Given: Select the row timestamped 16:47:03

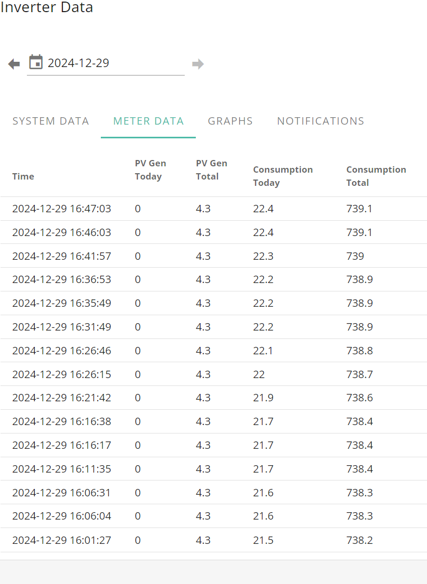Looking at the screenshot, I should (214, 209).
